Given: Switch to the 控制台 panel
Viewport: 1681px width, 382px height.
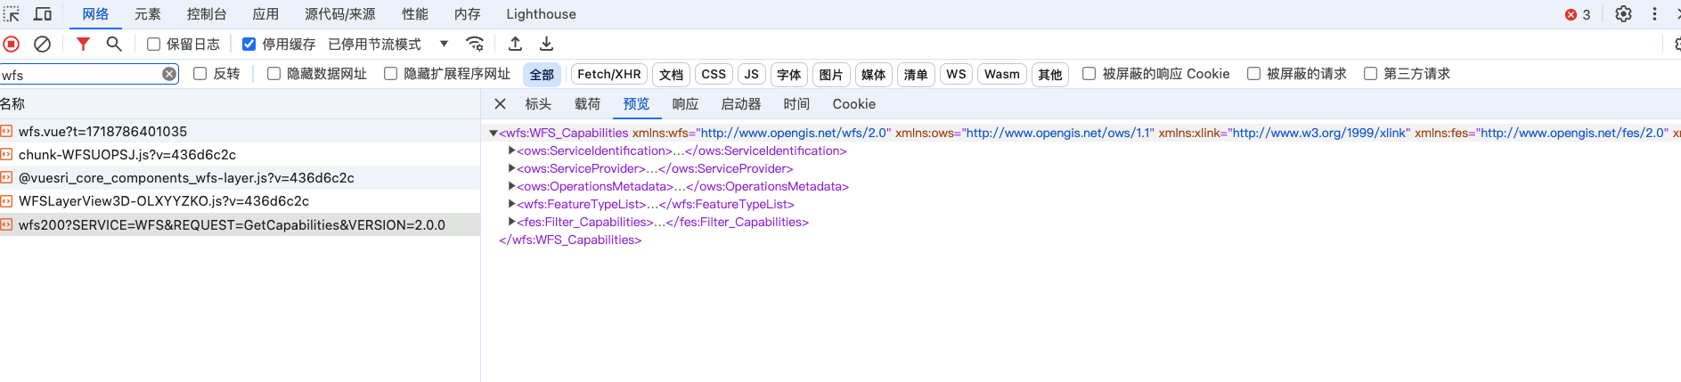Looking at the screenshot, I should [207, 14].
